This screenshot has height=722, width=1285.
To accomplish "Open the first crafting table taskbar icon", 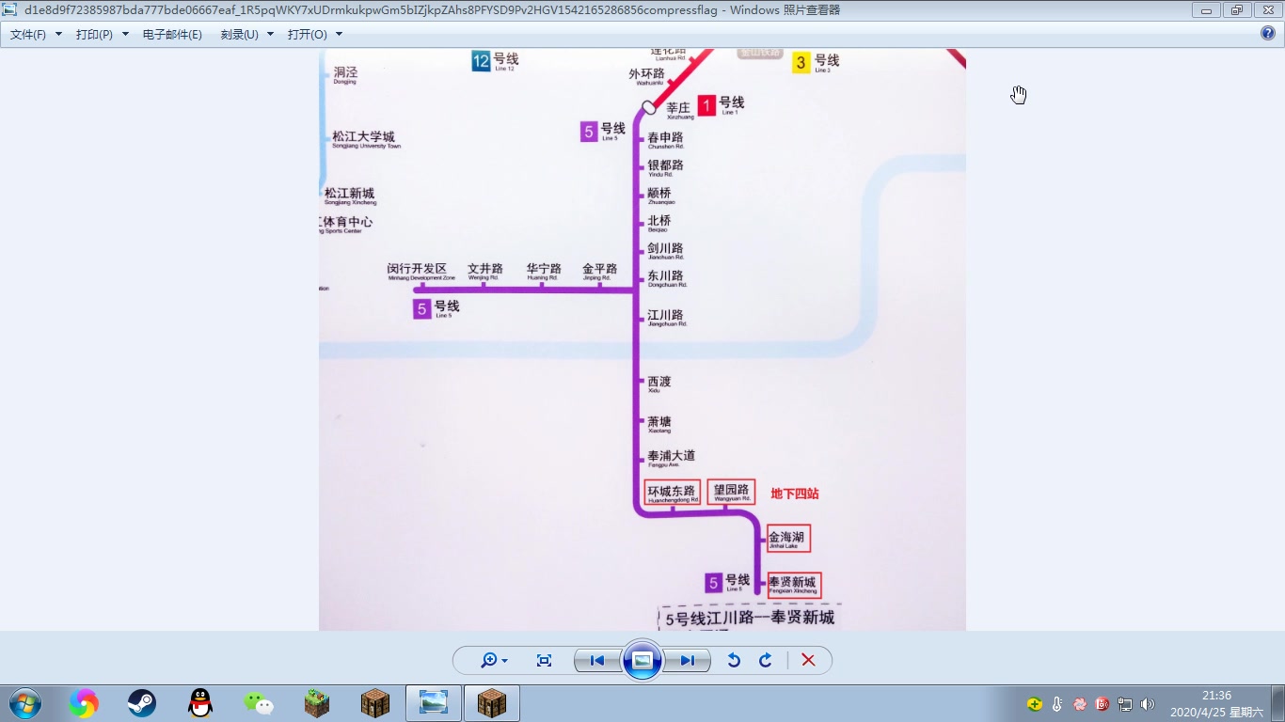I will [x=375, y=703].
